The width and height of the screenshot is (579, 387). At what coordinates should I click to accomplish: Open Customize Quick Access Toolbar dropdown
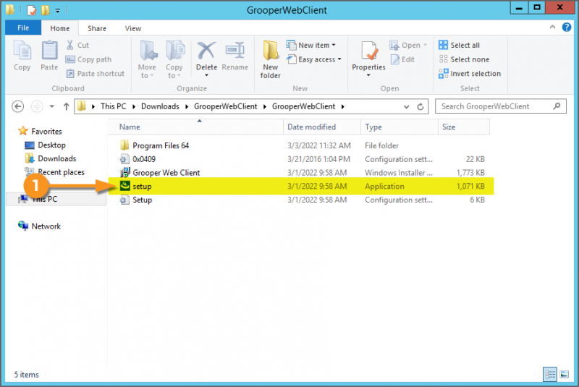58,11
